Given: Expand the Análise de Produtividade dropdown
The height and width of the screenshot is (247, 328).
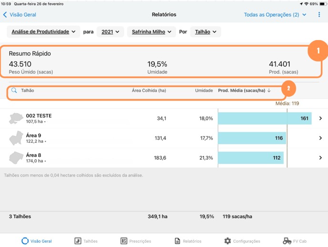Looking at the screenshot, I should [x=43, y=32].
